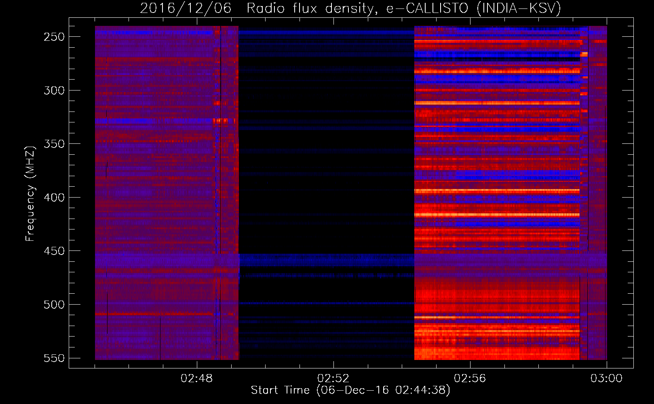
Task: Click the 400 frequency tick label
Action: click(54, 198)
